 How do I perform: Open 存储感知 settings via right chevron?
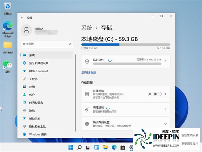coord(166,94)
